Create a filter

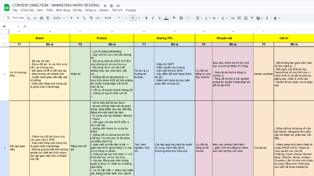click(252, 18)
